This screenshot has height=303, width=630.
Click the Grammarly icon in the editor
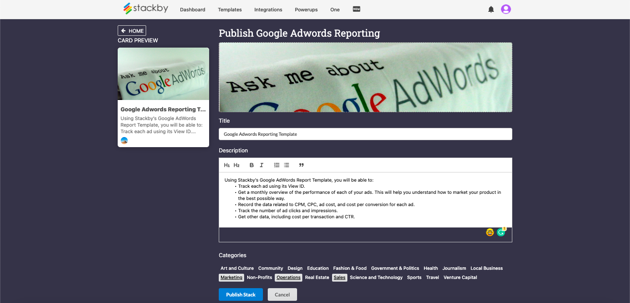coord(501,232)
